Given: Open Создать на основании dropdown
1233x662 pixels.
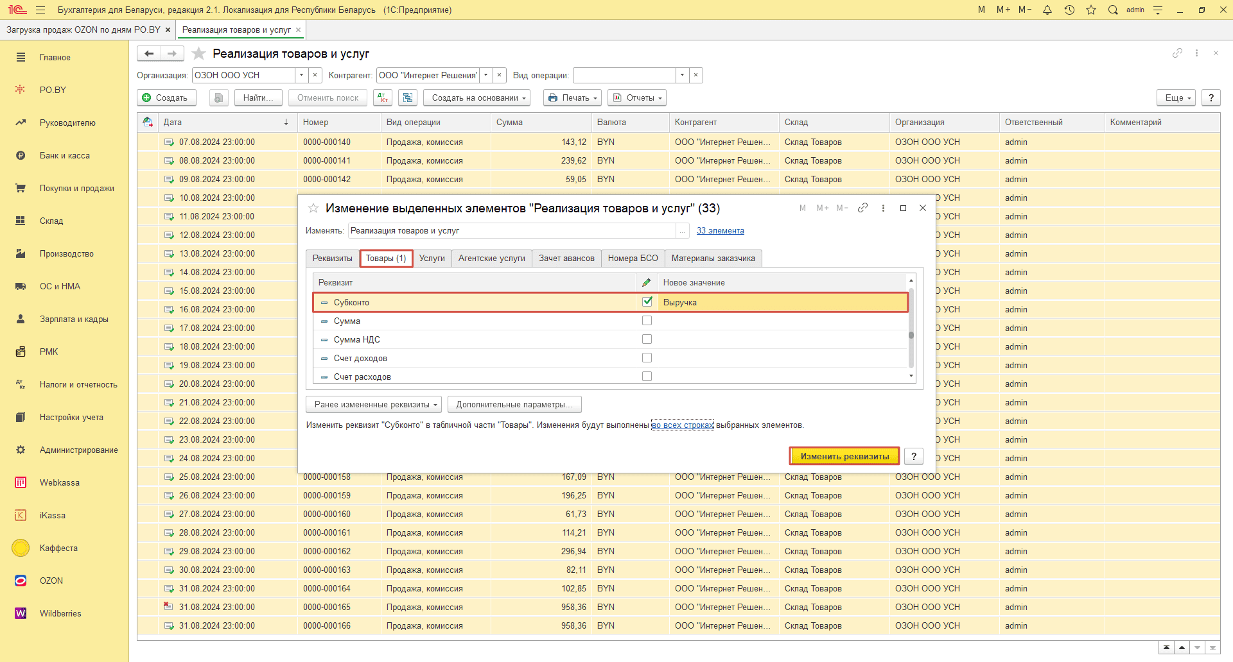Looking at the screenshot, I should (477, 98).
